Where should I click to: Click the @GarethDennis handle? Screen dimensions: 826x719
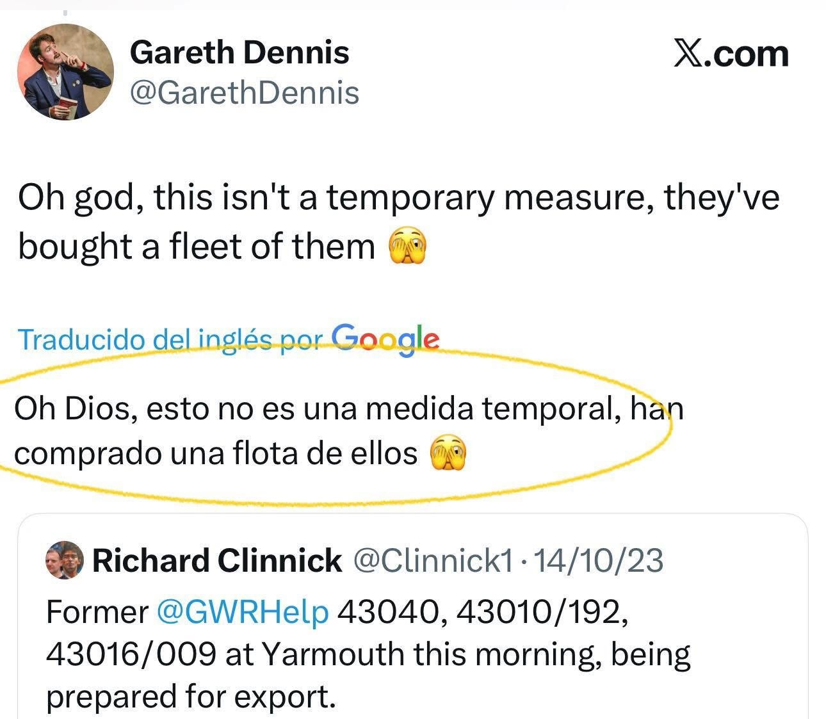[x=244, y=93]
